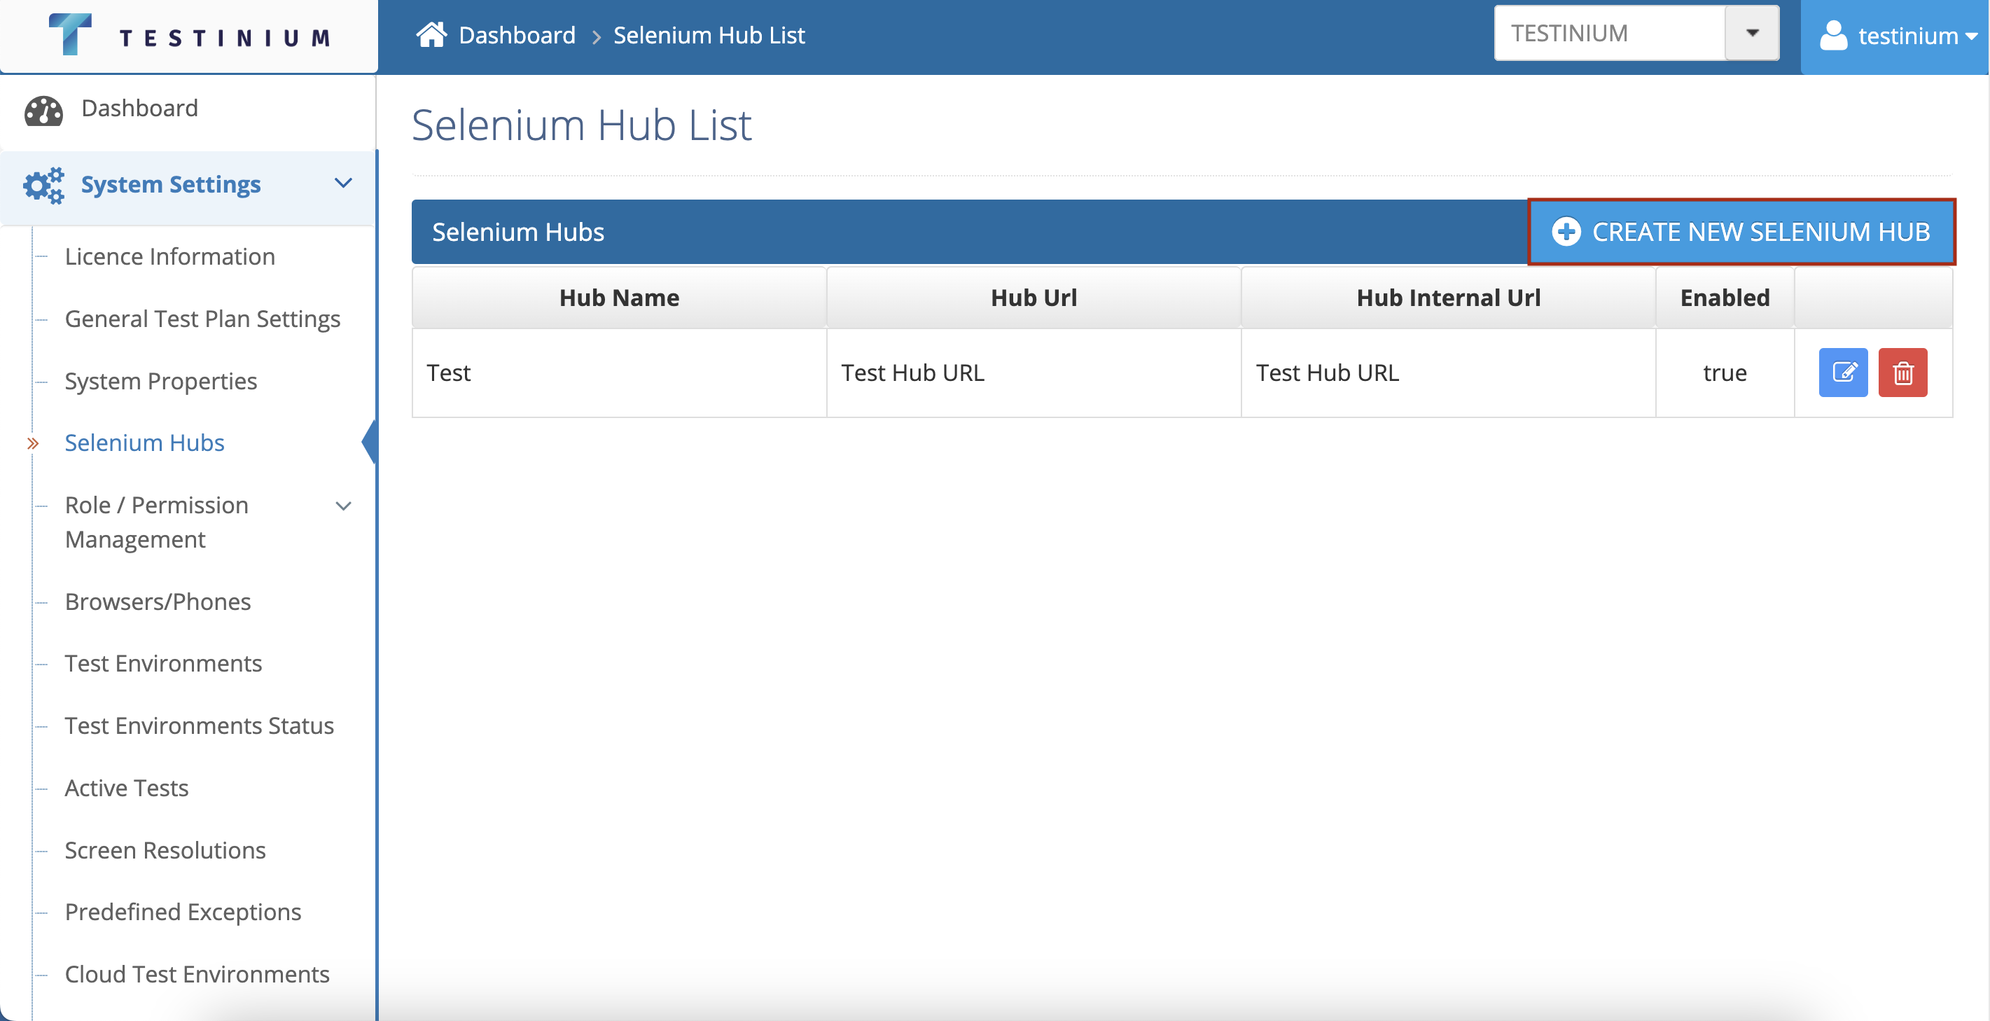Click the Hub Name column header
Image resolution: width=1990 pixels, height=1021 pixels.
(x=619, y=298)
